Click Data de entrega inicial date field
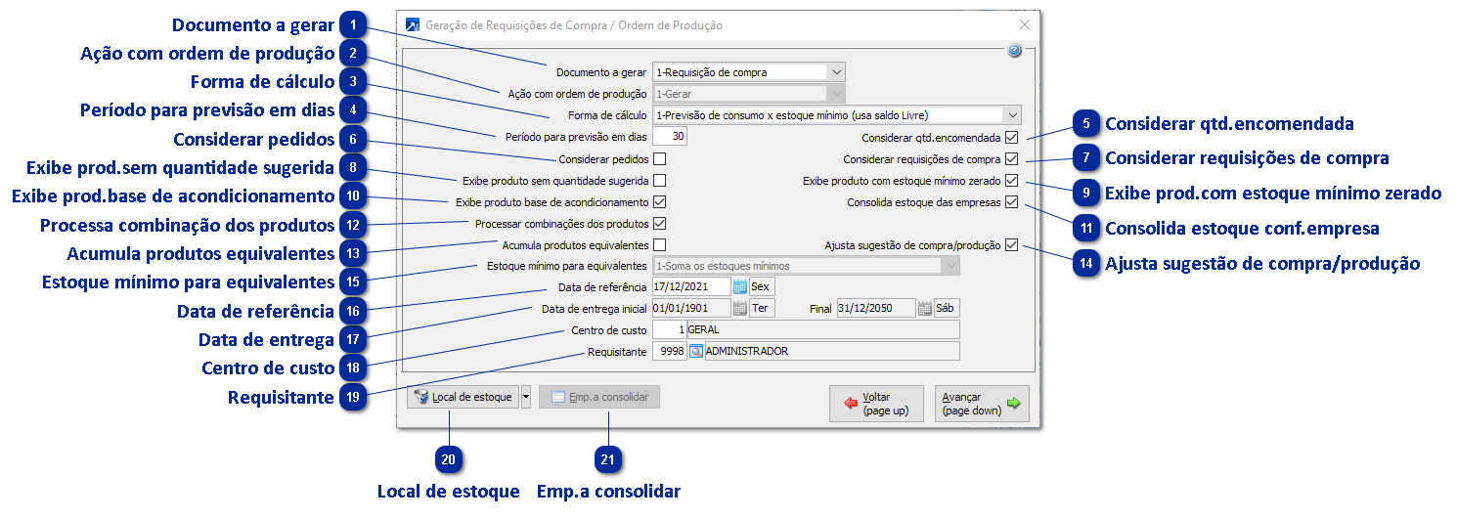 tap(691, 309)
